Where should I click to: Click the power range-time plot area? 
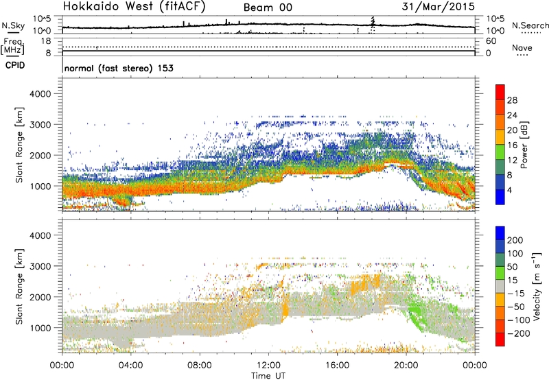coord(268,144)
